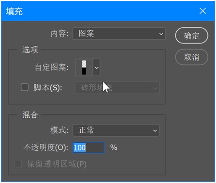This screenshot has height=183, width=216.
Task: Close the 填充 dialog window
Action: click(x=203, y=11)
